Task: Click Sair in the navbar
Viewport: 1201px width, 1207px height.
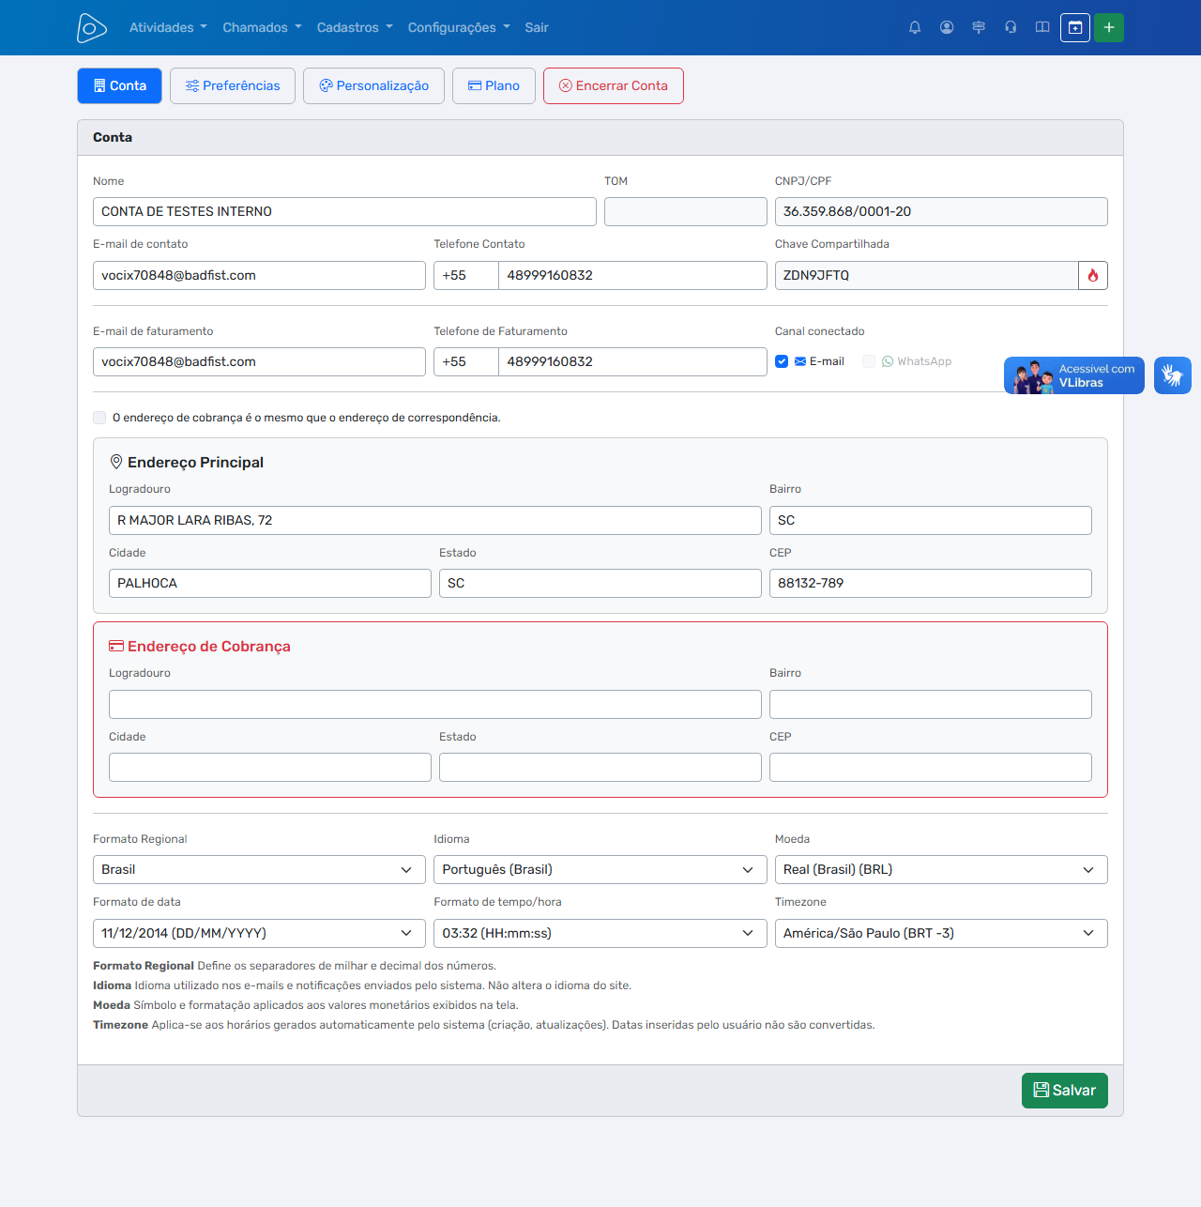Action: pyautogui.click(x=537, y=27)
